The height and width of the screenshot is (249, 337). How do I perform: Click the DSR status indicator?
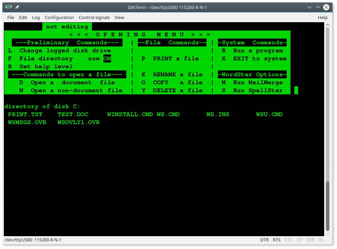coord(311,240)
